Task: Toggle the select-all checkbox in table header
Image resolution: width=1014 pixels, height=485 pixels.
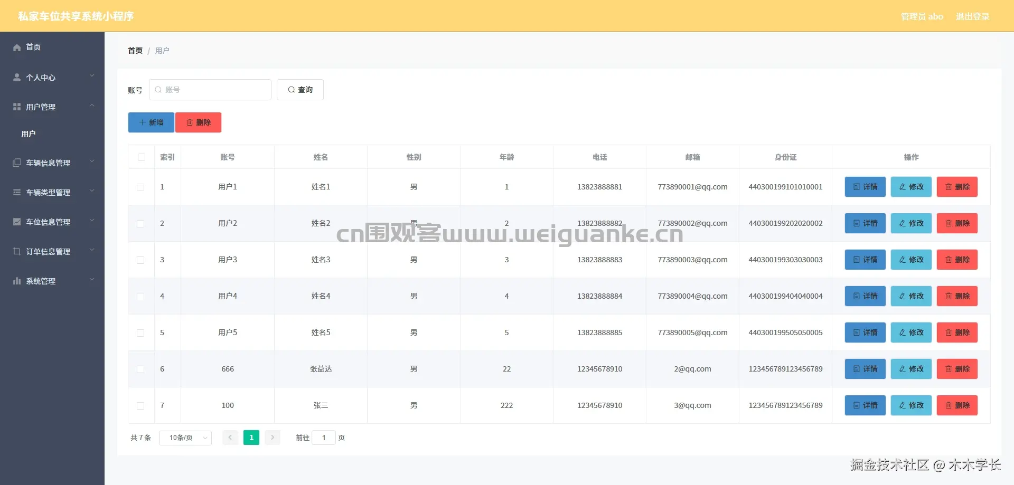Action: point(142,157)
